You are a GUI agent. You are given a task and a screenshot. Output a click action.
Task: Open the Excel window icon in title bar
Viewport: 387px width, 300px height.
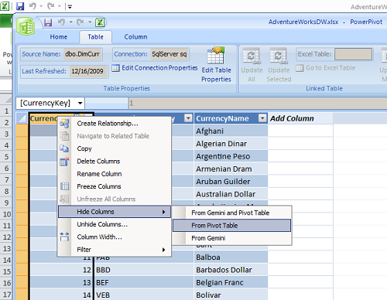5,6
